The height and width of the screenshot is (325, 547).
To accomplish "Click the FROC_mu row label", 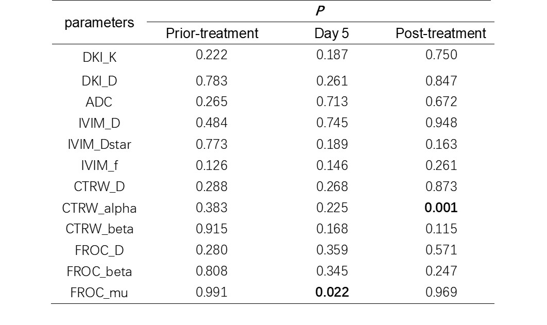I will pyautogui.click(x=99, y=293).
